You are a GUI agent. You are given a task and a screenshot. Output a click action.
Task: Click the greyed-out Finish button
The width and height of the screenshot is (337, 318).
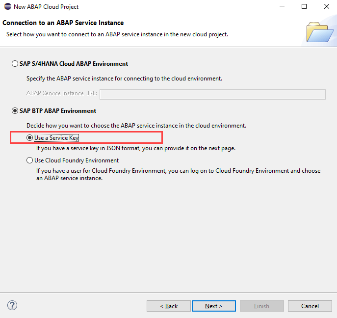point(261,306)
